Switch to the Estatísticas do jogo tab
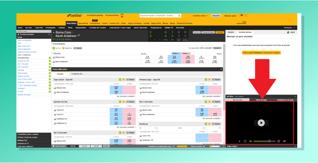318x163 pixels. [x=285, y=100]
